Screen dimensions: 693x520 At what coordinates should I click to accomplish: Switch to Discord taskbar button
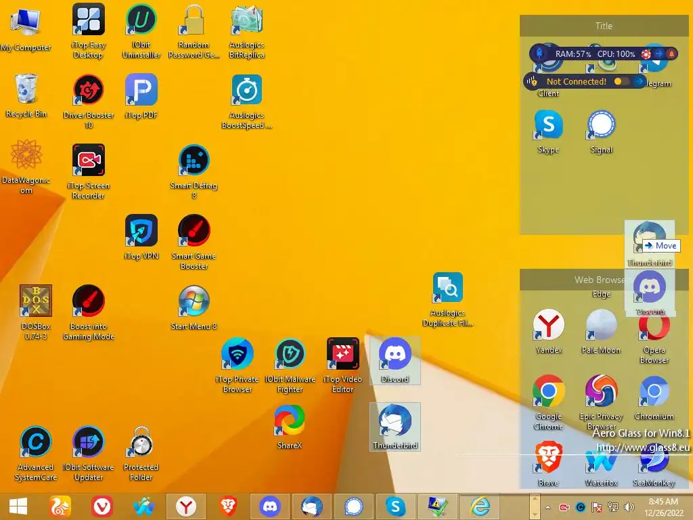pos(270,506)
